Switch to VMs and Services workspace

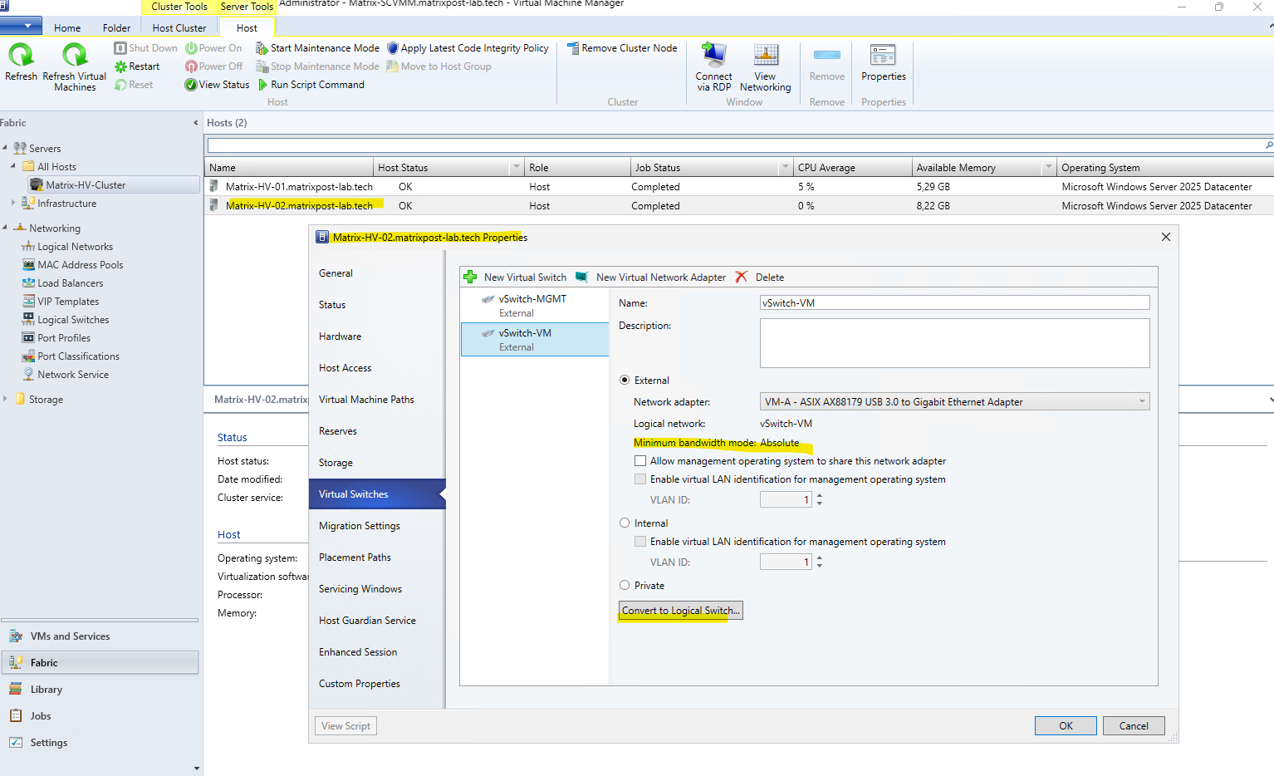[100, 636]
